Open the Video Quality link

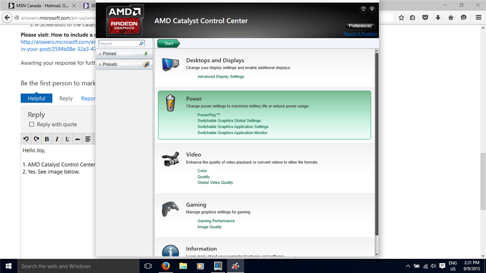[203, 177]
